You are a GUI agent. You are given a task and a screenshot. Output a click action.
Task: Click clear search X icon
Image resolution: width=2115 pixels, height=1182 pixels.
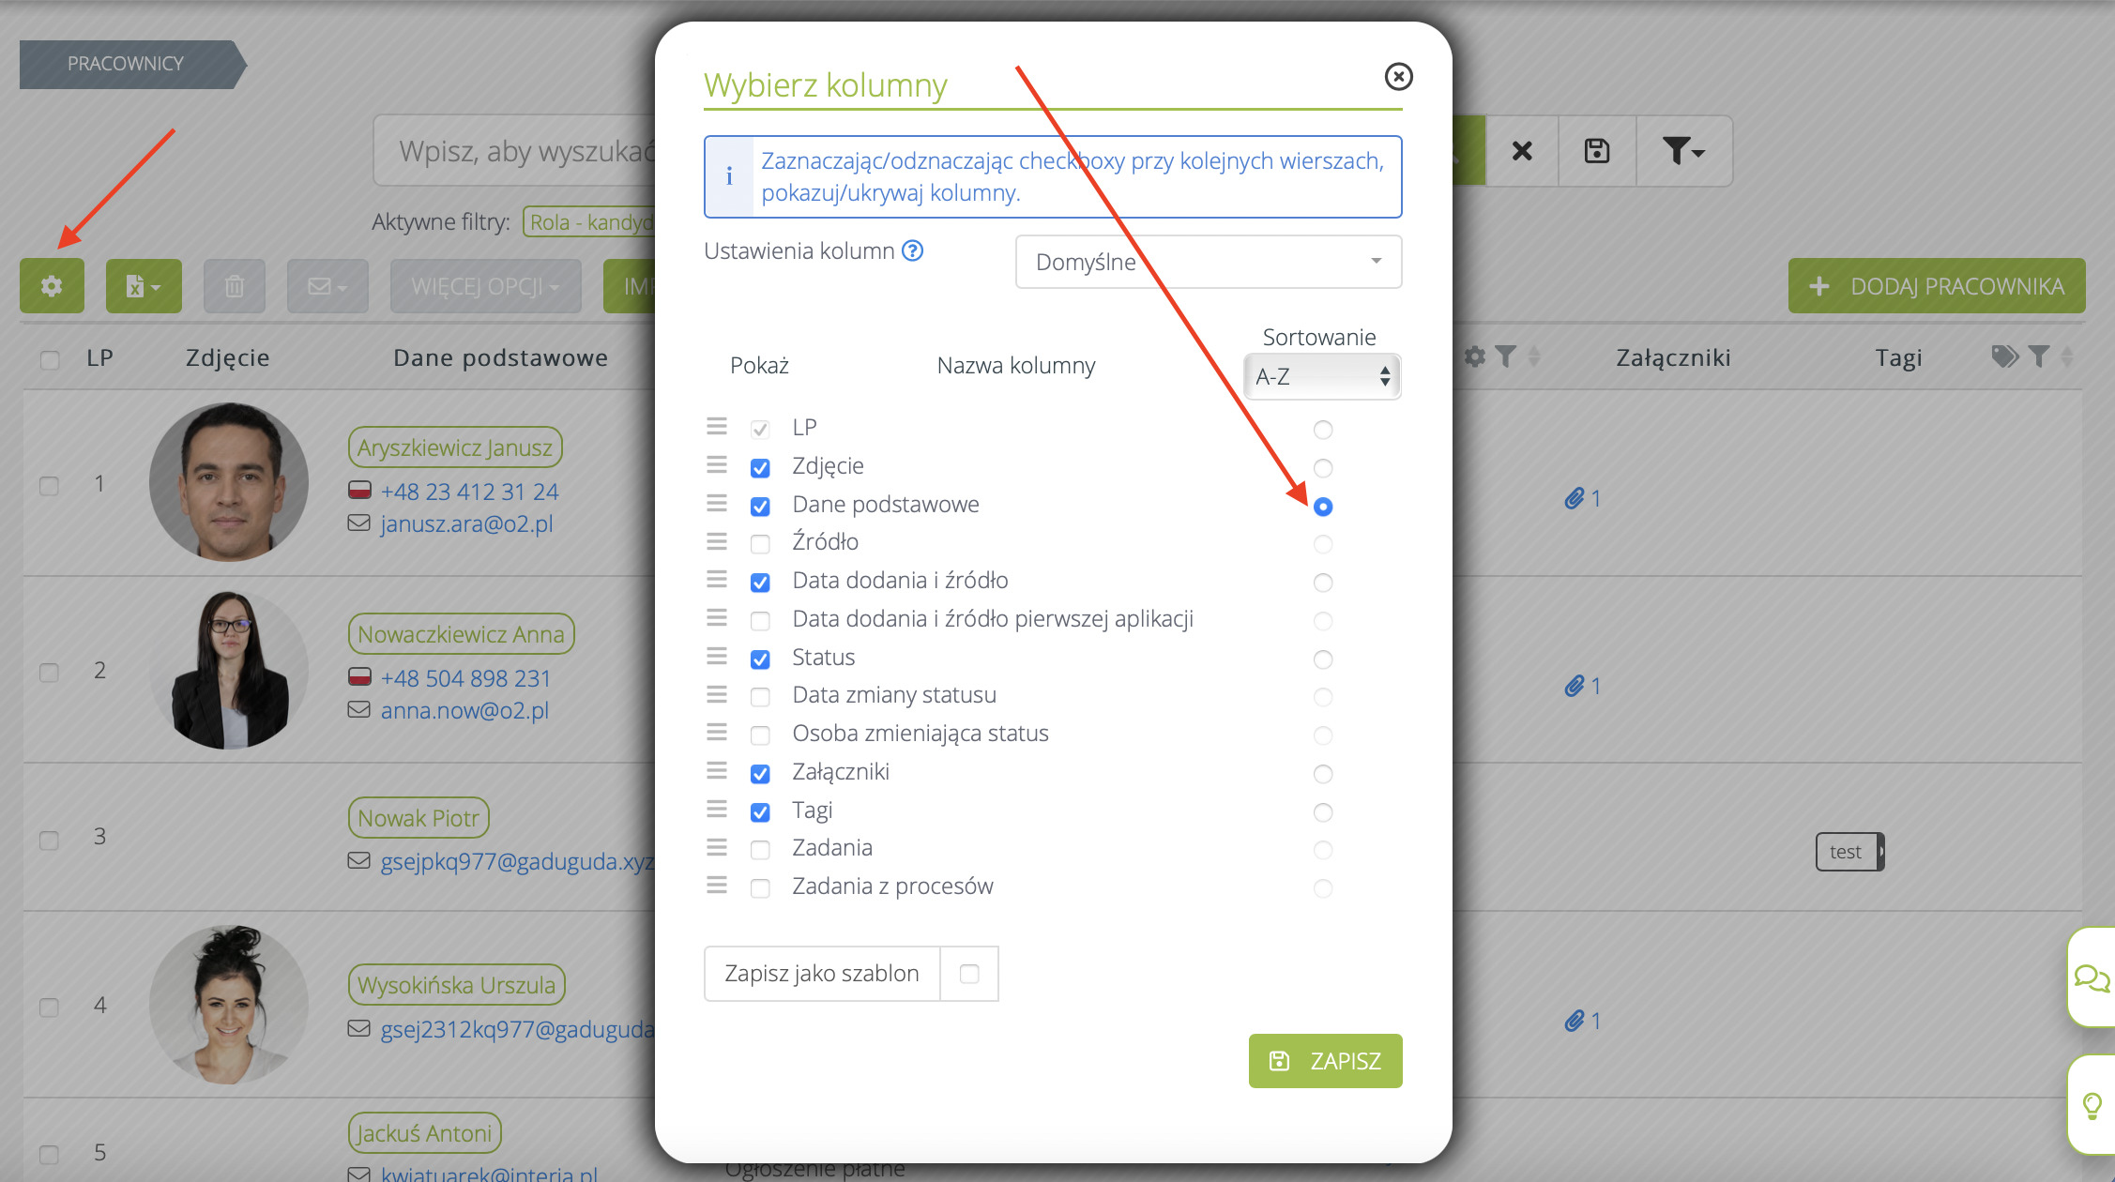[x=1522, y=151]
